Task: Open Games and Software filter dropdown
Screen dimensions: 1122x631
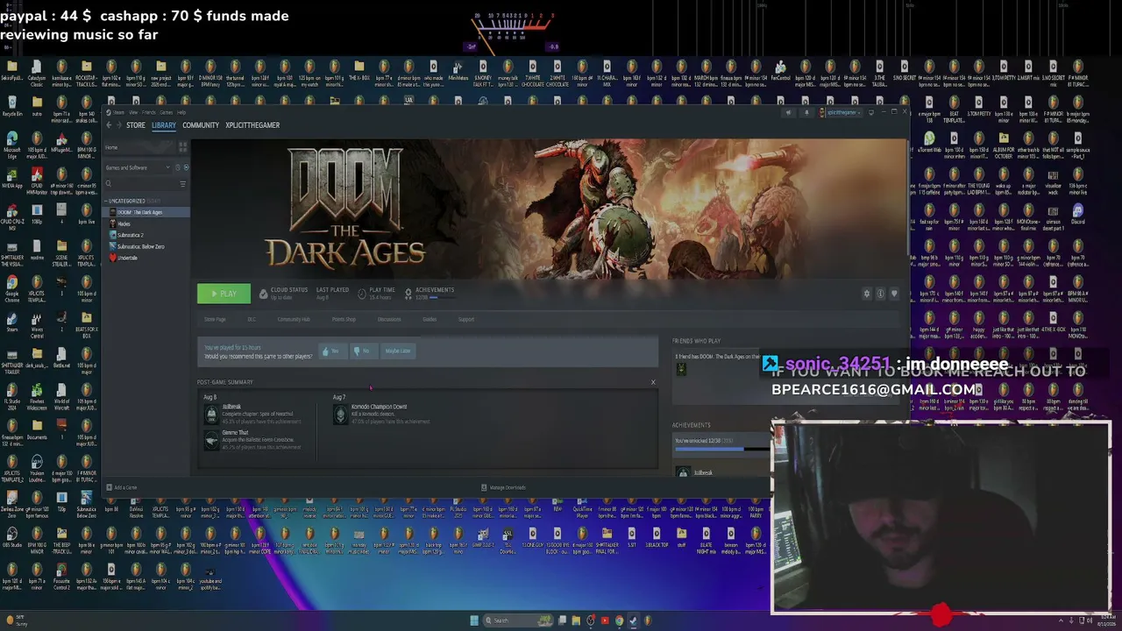Action: (x=138, y=167)
